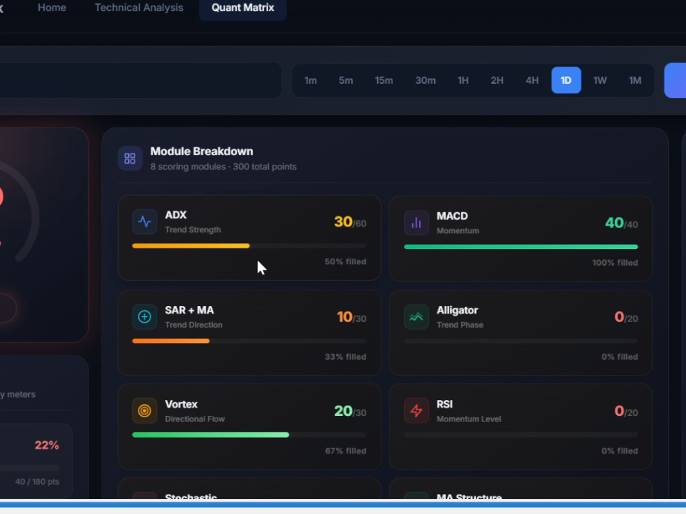Click the SAR + MA score 10/30
This screenshot has height=514, width=686.
click(351, 317)
